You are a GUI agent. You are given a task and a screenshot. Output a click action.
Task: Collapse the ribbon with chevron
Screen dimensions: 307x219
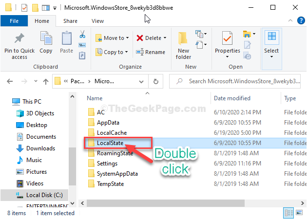coord(290,20)
